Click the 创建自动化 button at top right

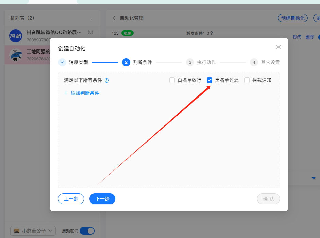(292, 18)
